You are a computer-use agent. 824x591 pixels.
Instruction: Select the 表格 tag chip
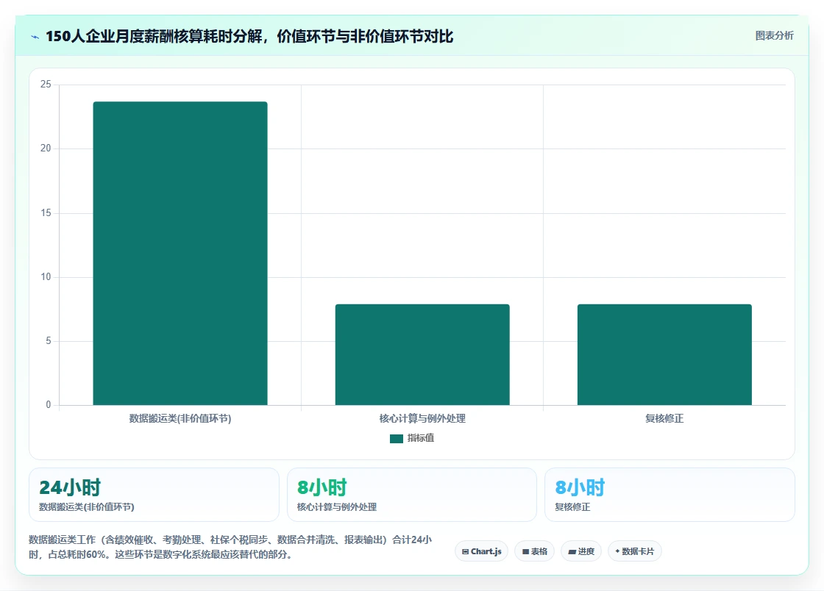(534, 551)
